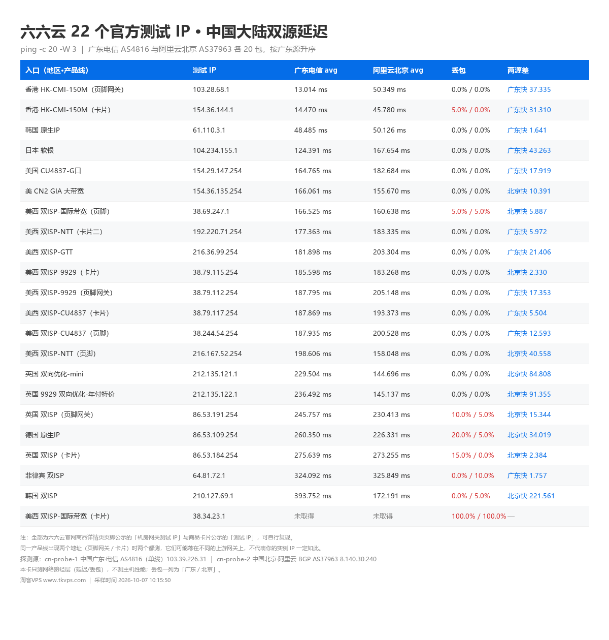Click the red packet loss '5.0% / 0.0%'
Image resolution: width=609 pixels, height=640 pixels.
point(471,110)
